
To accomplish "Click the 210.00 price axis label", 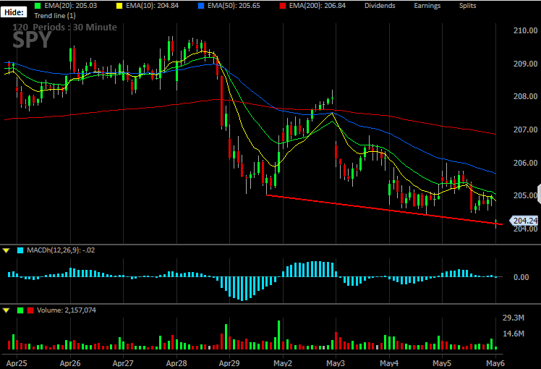I will pos(526,30).
